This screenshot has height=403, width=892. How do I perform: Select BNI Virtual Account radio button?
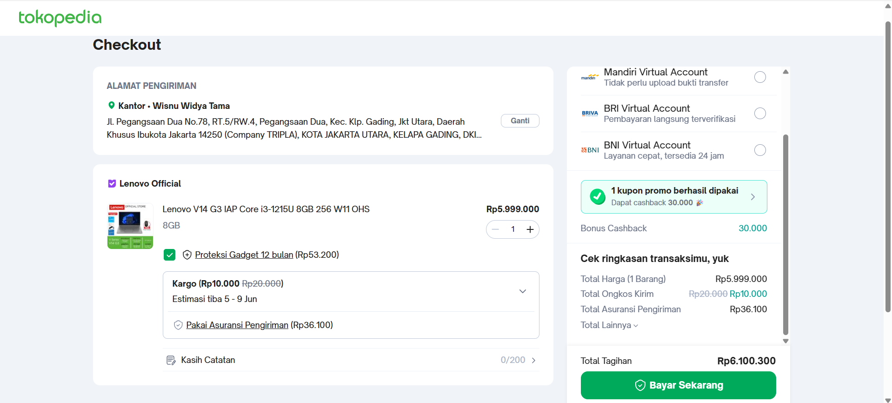click(x=760, y=150)
